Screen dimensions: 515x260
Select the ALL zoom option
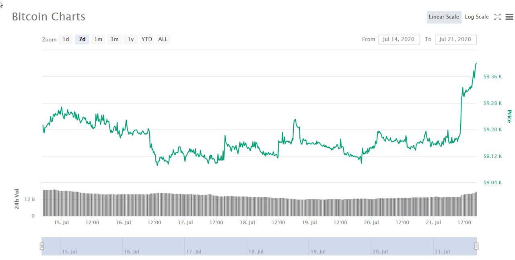163,39
